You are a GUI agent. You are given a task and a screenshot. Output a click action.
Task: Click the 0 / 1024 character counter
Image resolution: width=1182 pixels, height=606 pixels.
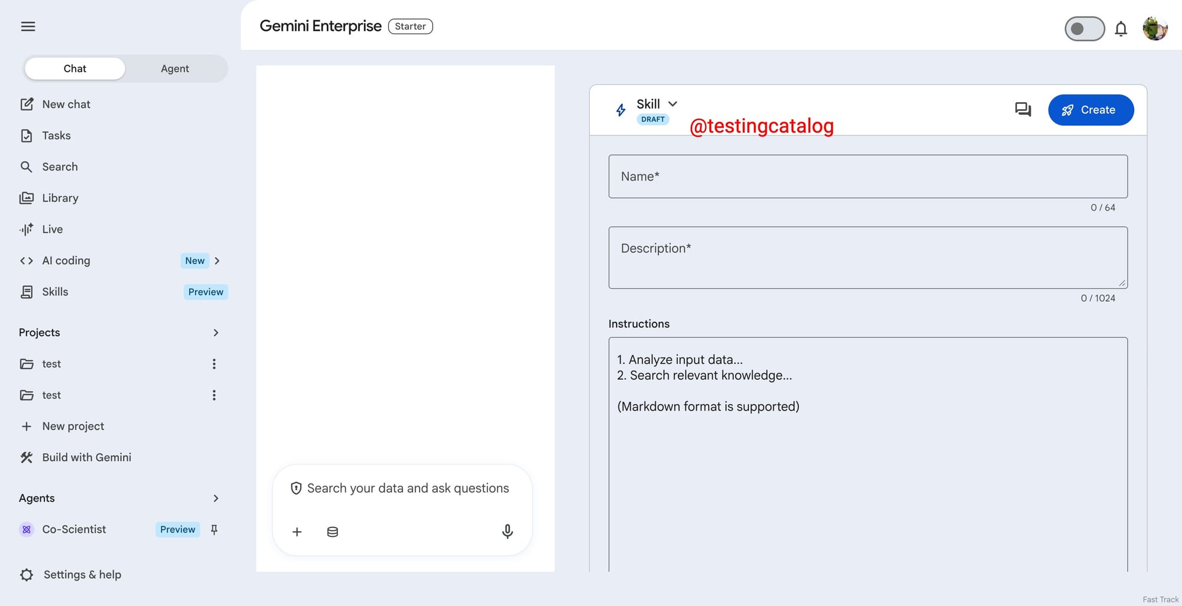(x=1098, y=298)
